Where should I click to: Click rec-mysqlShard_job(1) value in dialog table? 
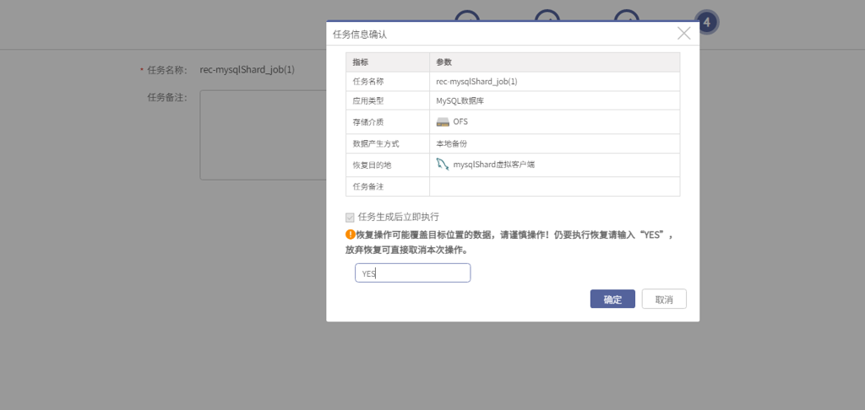[x=476, y=82]
